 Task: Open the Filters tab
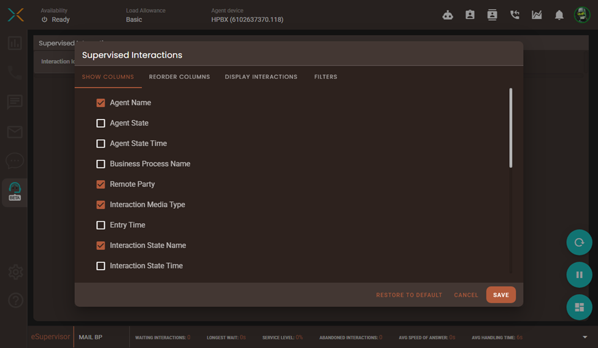click(326, 77)
